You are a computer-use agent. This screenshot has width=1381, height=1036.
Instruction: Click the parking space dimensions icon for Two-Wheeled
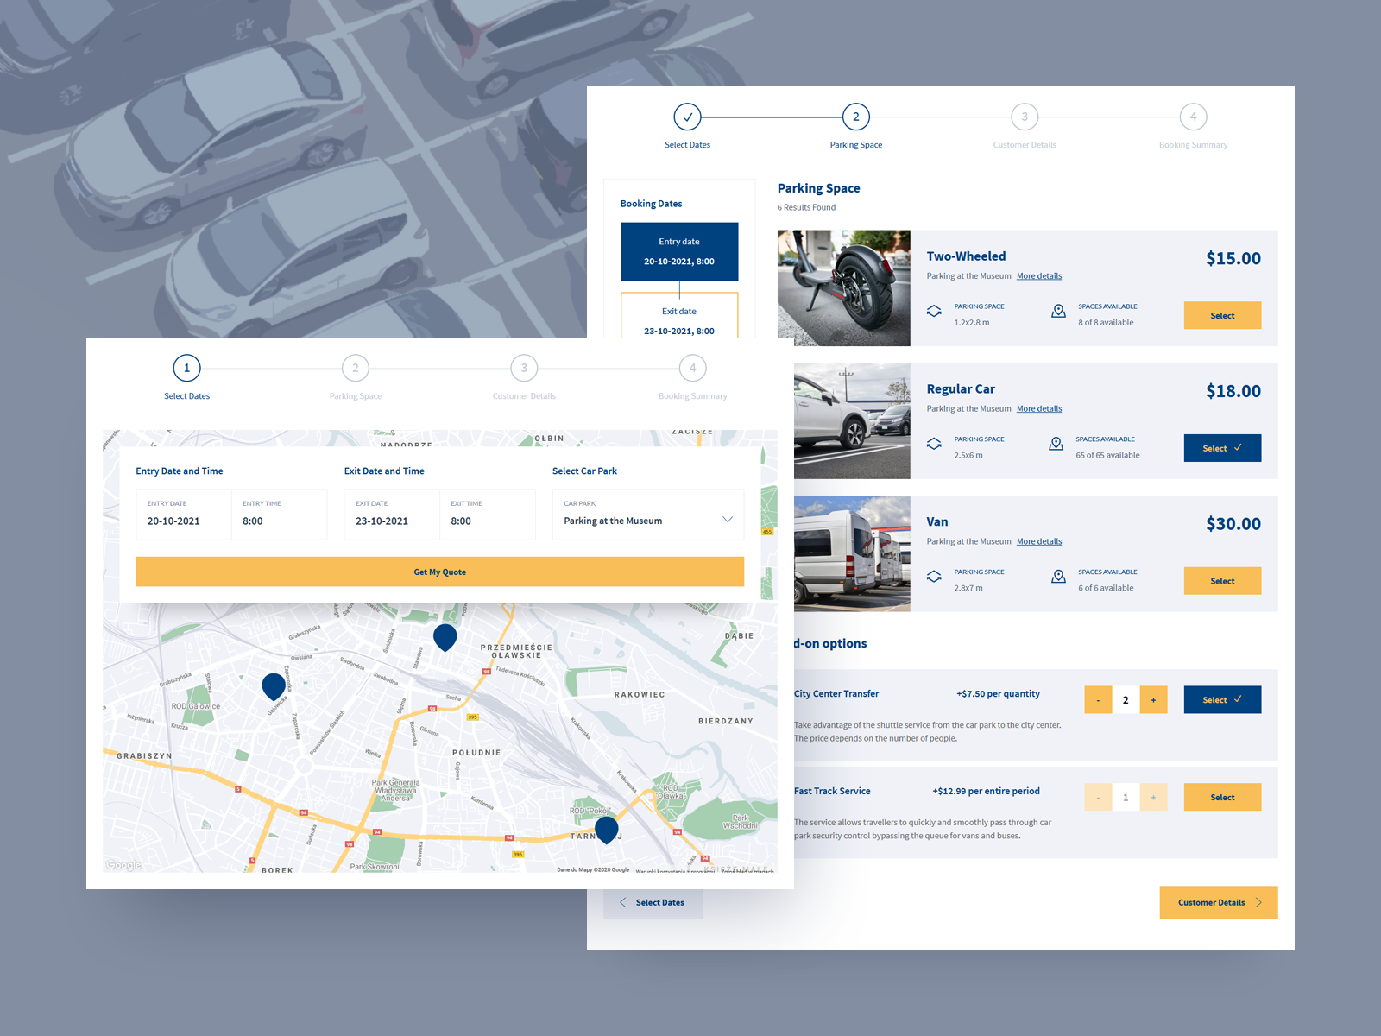point(934,311)
